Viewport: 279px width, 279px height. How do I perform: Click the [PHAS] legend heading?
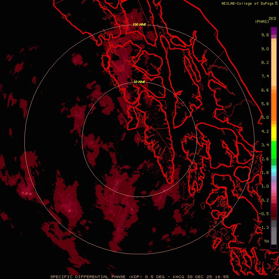point(262,21)
